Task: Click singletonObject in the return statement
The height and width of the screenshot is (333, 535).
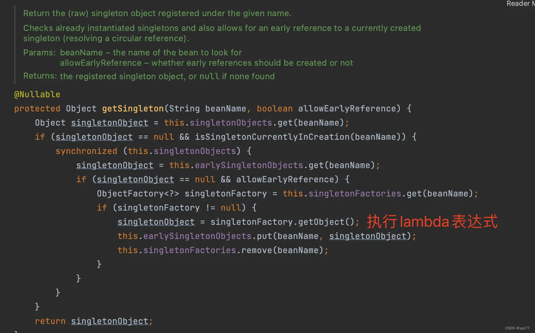Action: pos(109,321)
